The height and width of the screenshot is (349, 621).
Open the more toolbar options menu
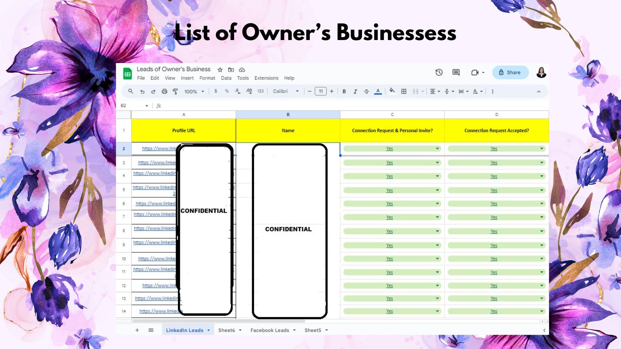pyautogui.click(x=493, y=91)
